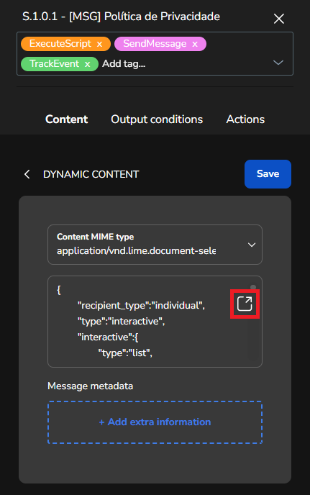This screenshot has width=310, height=495.
Task: Close the Política de Privacidade panel
Action: 279,19
